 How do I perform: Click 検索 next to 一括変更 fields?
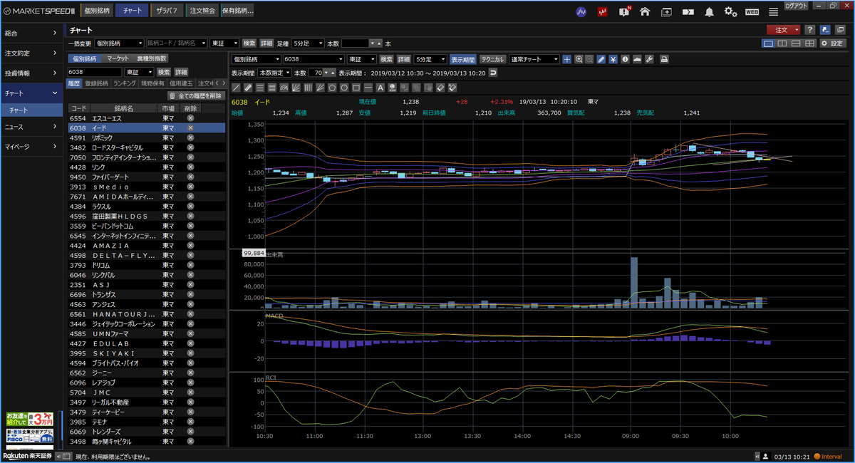click(249, 43)
